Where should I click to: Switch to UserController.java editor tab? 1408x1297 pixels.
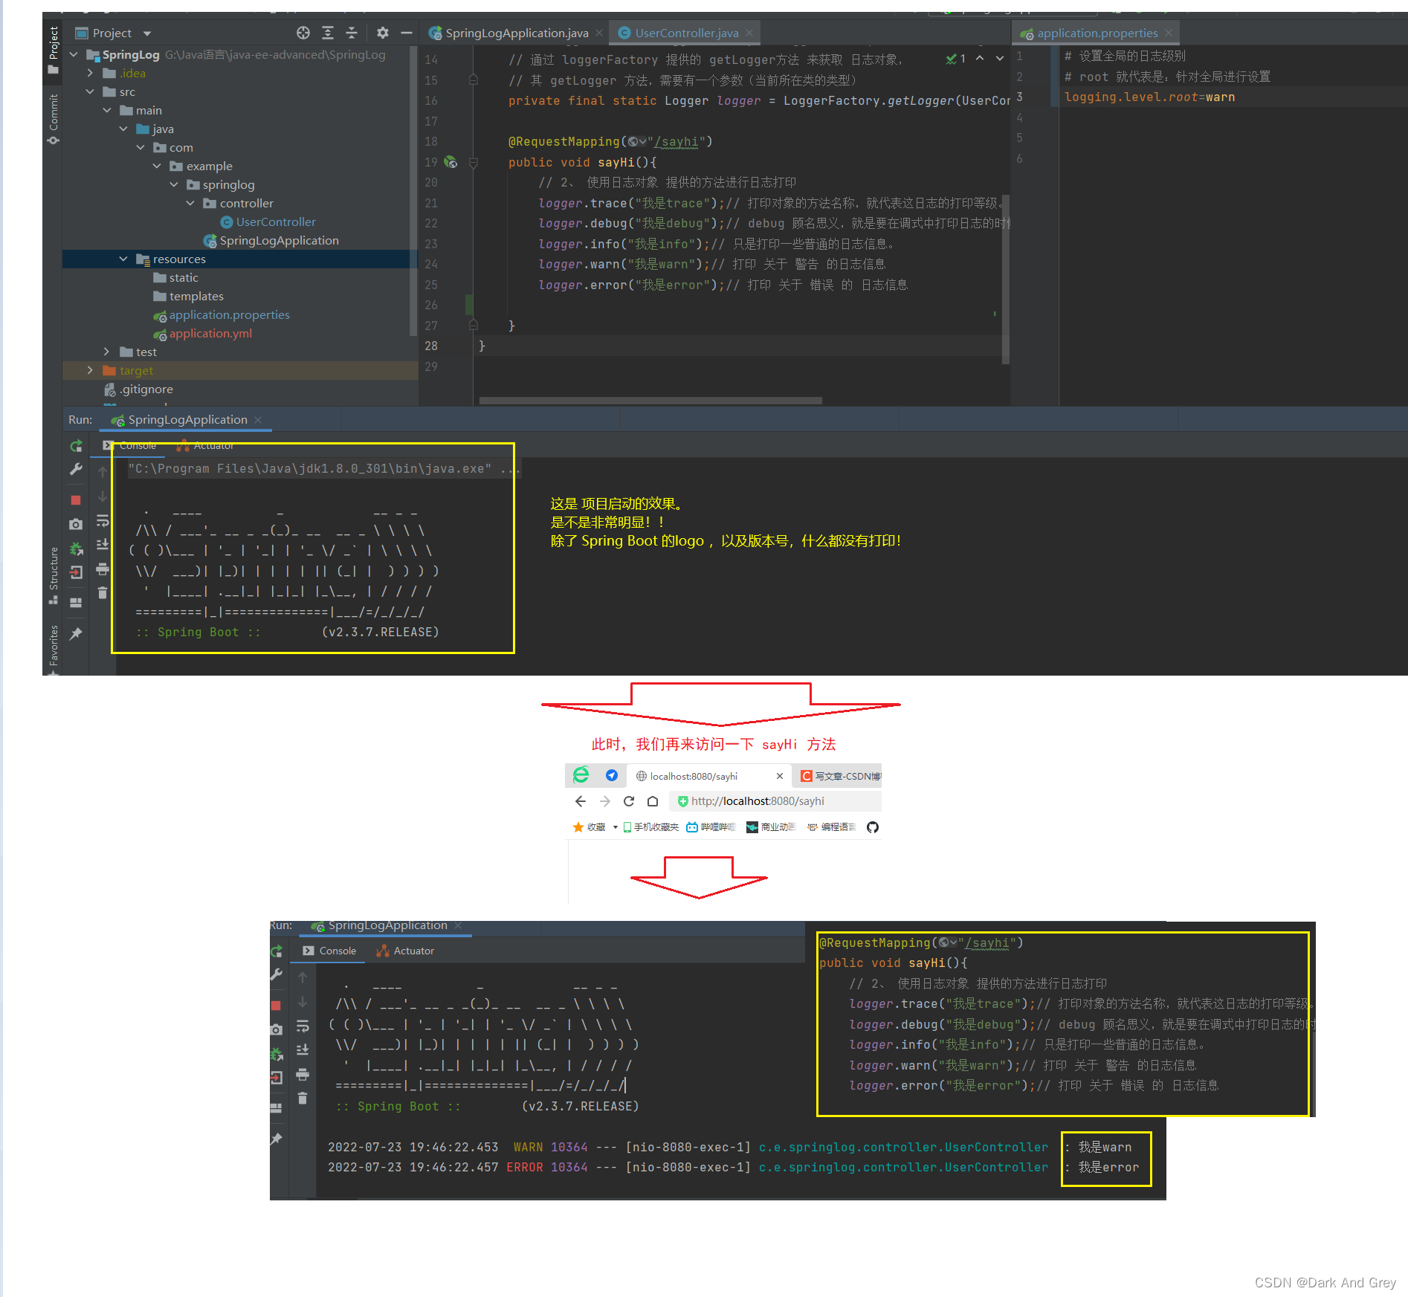pos(687,33)
